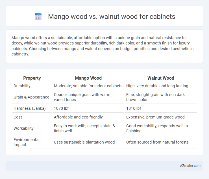Click the '1010 lbf' value
This screenshot has width=209, height=179.
(134, 108)
